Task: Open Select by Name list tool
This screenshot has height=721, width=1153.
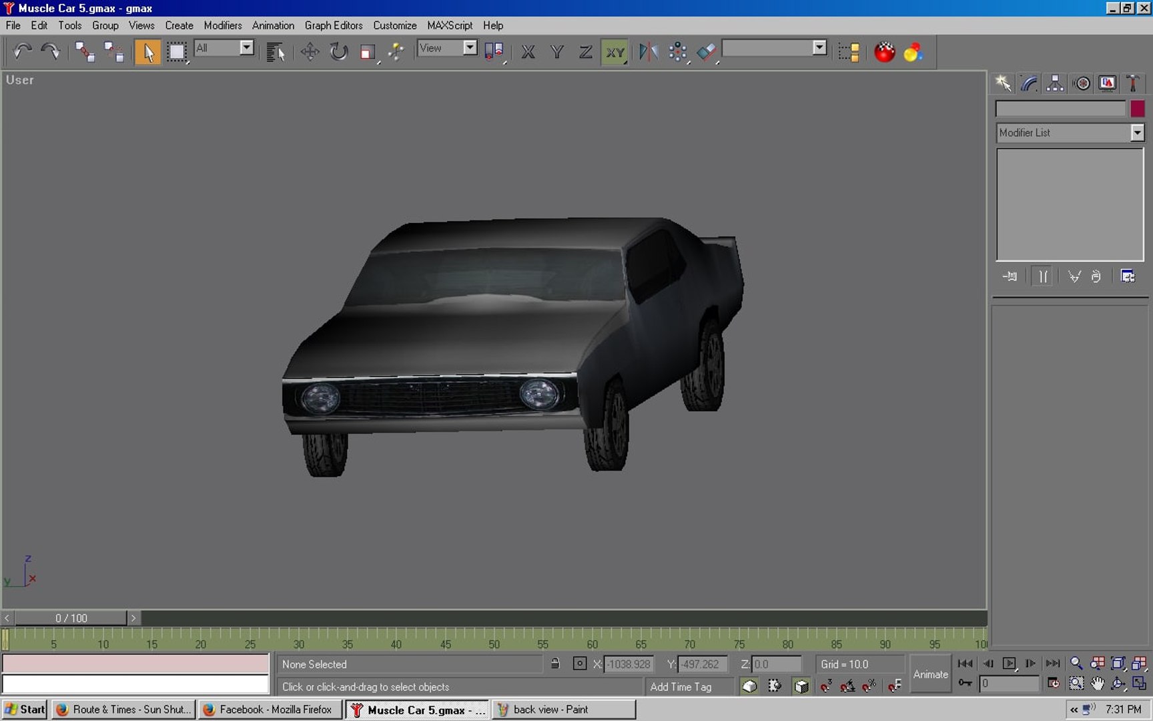Action: 275,51
